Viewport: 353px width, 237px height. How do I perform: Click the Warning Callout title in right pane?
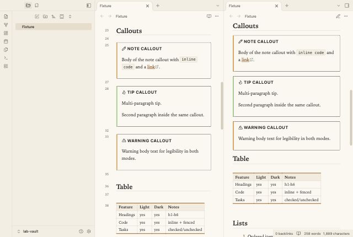pos(266,127)
